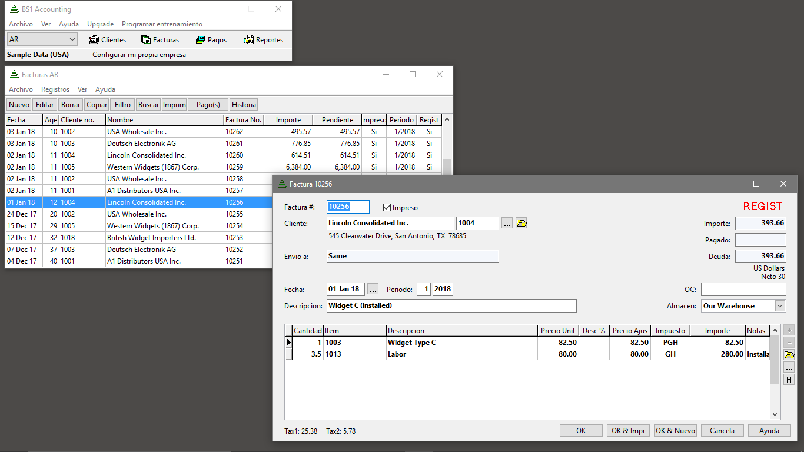Select the Deutsch Electronik AG invoice 10261 row
Image resolution: width=804 pixels, height=452 pixels.
pos(223,144)
